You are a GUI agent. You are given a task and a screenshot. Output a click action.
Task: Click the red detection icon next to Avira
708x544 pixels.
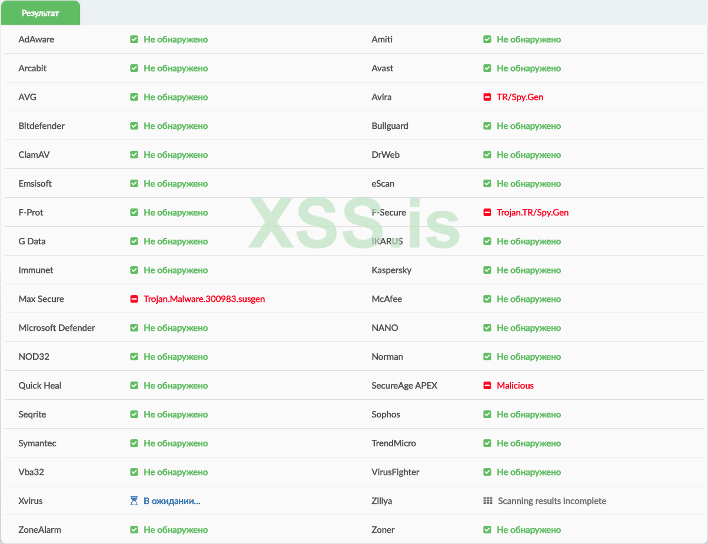(487, 97)
